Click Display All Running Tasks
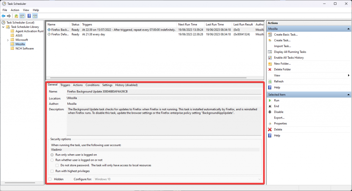Viewport: 352px width, 191px height. [290, 52]
